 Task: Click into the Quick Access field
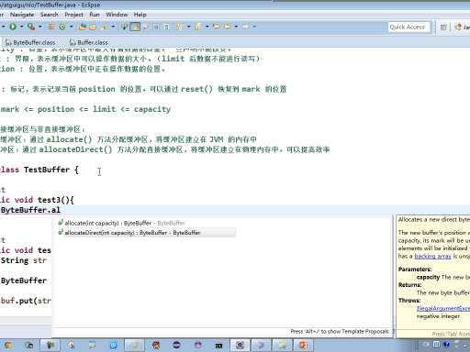(x=408, y=27)
